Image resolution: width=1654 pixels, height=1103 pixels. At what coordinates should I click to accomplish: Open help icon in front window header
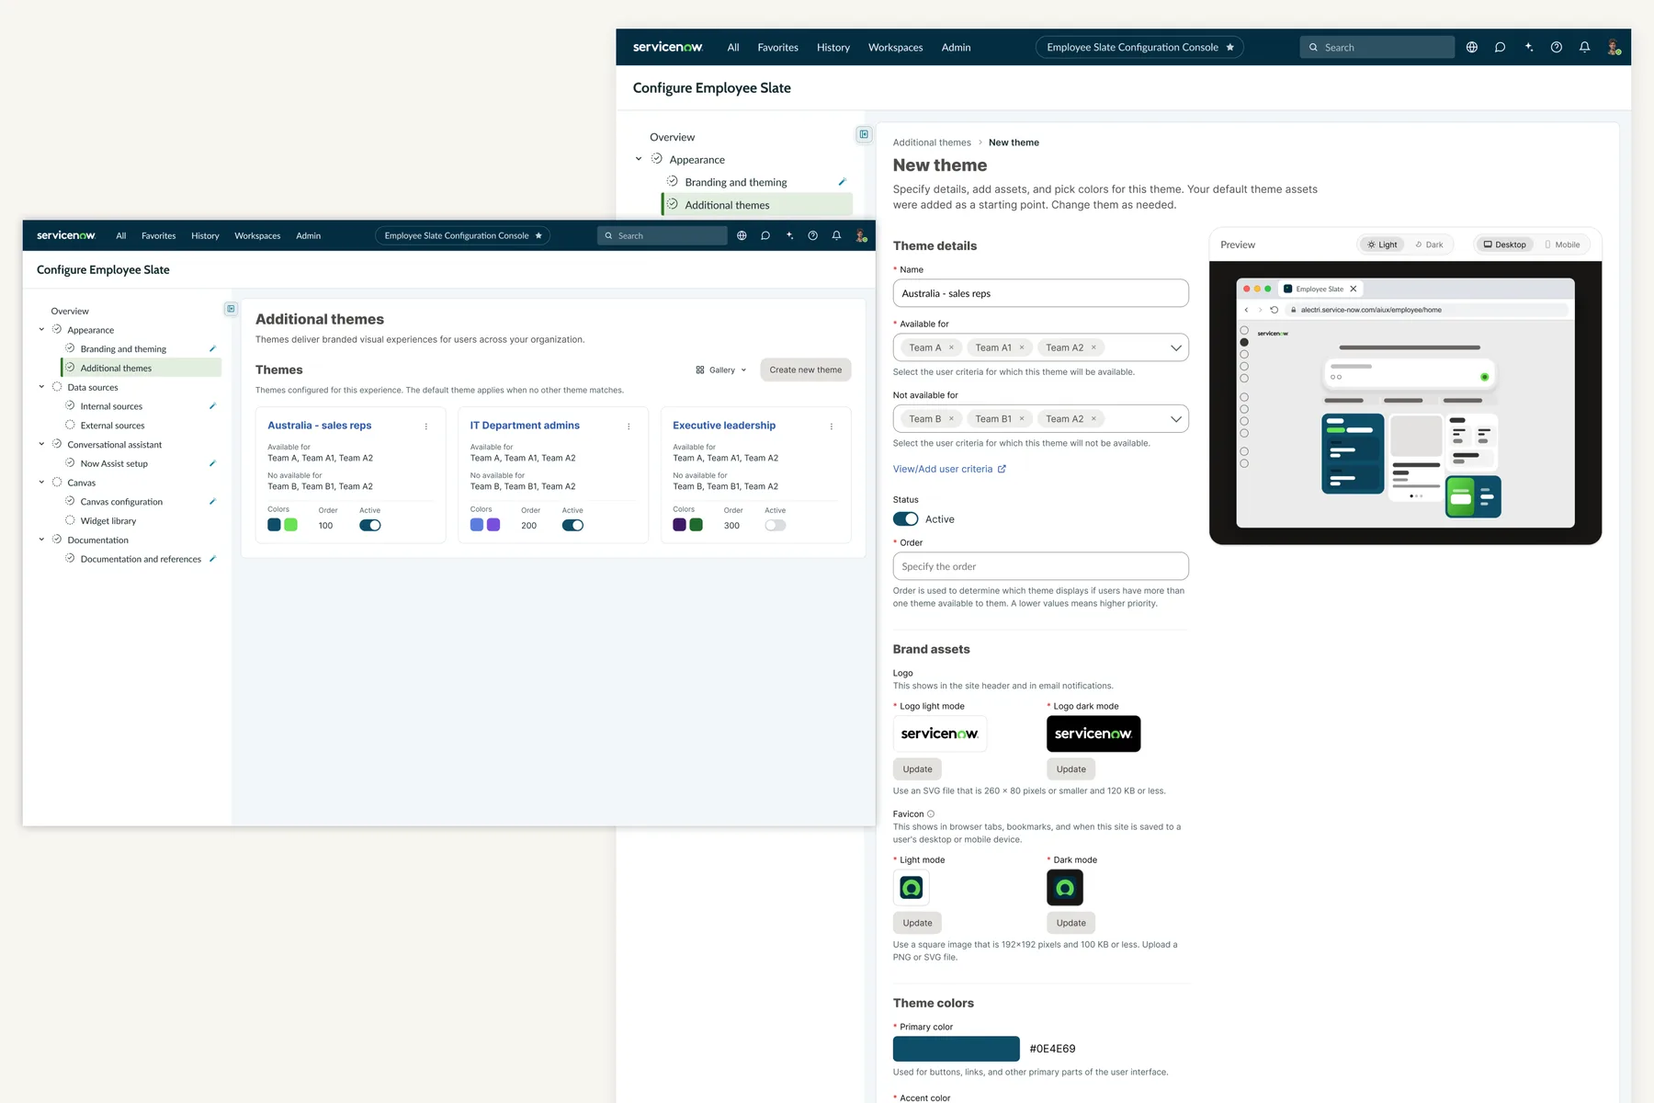(813, 236)
